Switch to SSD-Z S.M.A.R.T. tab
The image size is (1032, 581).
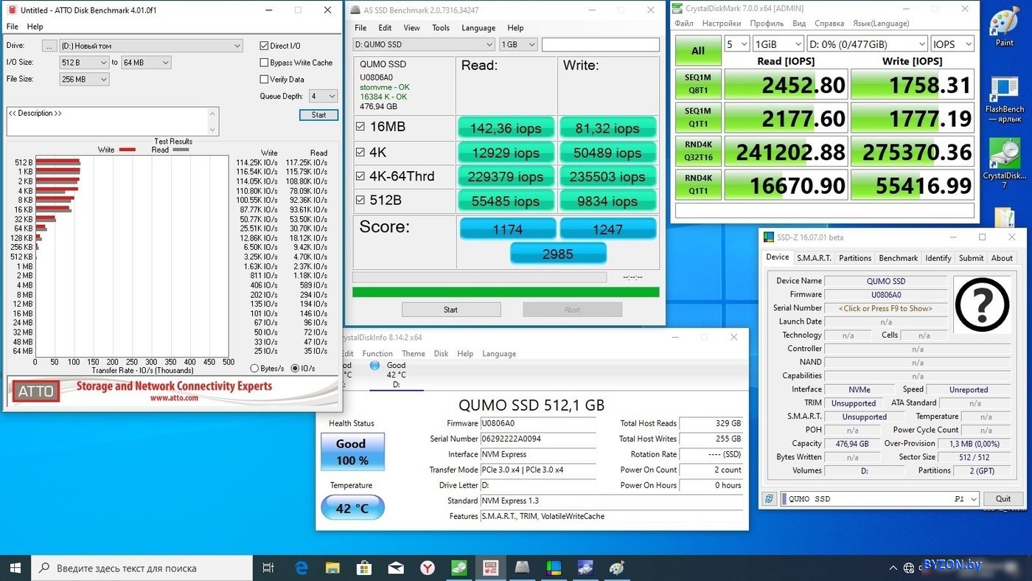[814, 258]
